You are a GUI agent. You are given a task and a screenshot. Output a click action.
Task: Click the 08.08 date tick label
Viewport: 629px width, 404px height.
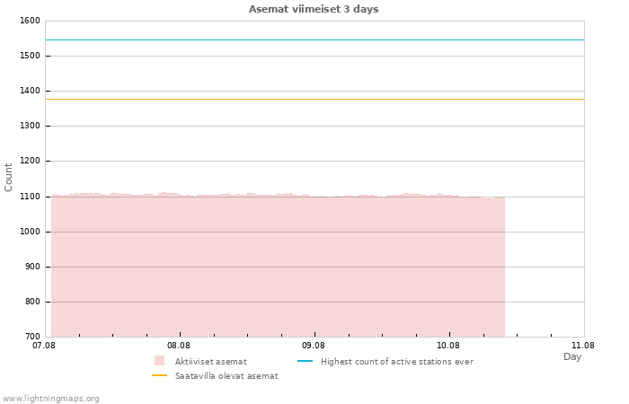pos(179,345)
